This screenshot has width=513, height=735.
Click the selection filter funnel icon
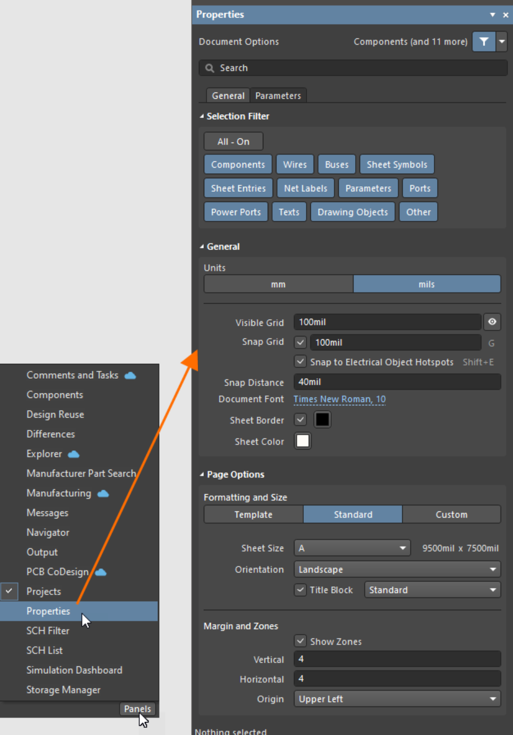[483, 42]
